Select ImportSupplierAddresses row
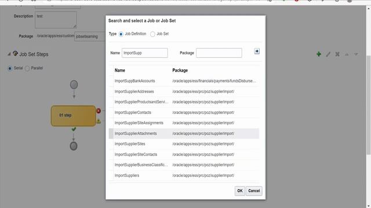The width and height of the screenshot is (371, 208). 184,91
